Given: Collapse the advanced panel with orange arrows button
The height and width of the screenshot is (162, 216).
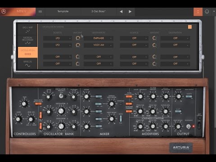Looking at the screenshot, I should 198,12.
